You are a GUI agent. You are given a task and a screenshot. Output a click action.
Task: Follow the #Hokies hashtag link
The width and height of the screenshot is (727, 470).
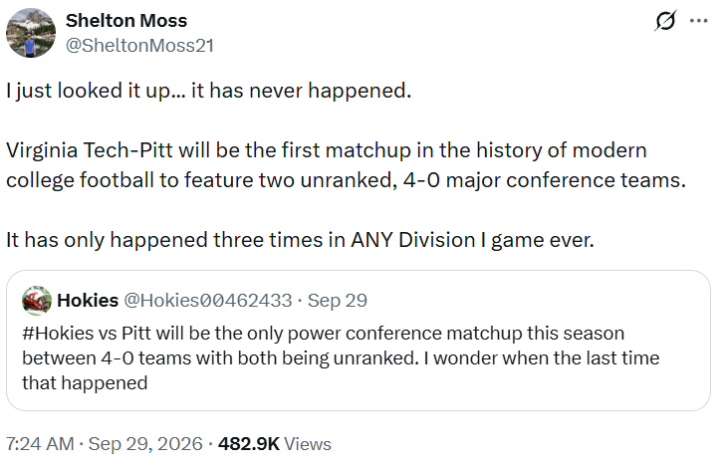pyautogui.click(x=58, y=334)
